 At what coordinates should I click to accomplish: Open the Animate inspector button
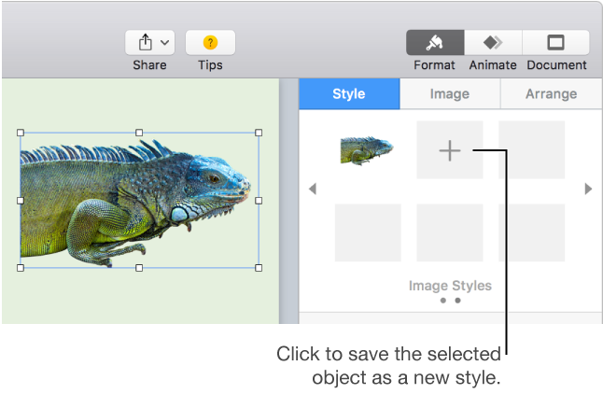coord(493,42)
